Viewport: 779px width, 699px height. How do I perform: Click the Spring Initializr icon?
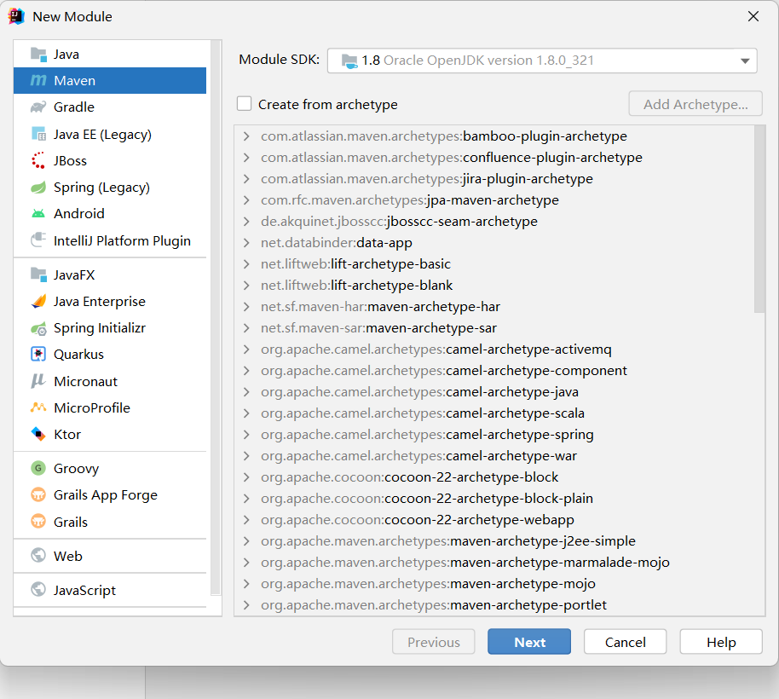pos(38,328)
